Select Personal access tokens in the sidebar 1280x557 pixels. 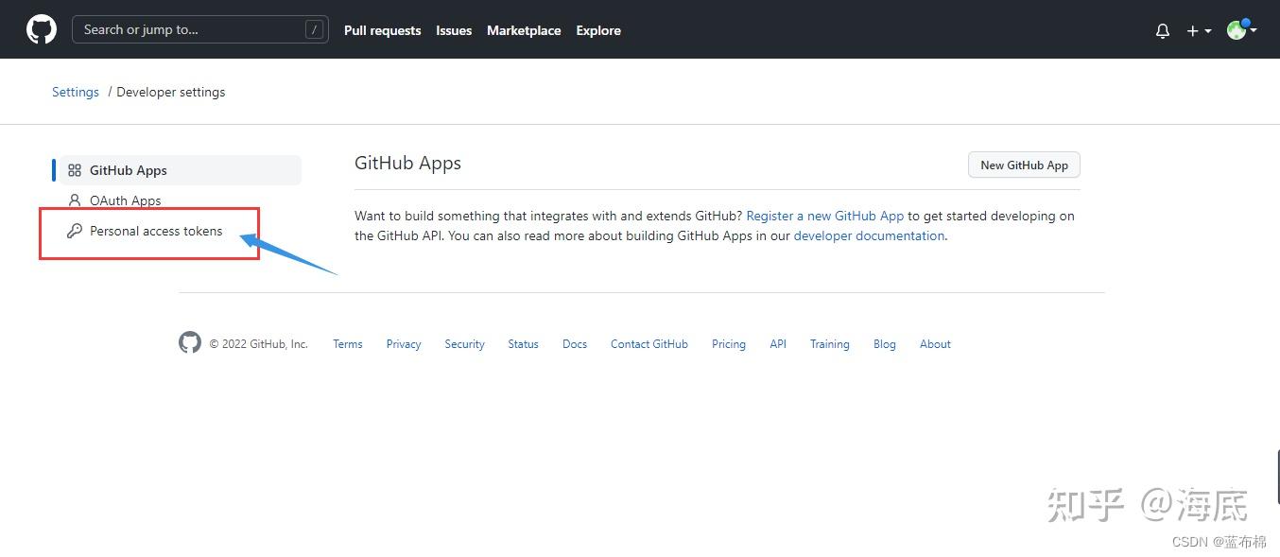(156, 231)
